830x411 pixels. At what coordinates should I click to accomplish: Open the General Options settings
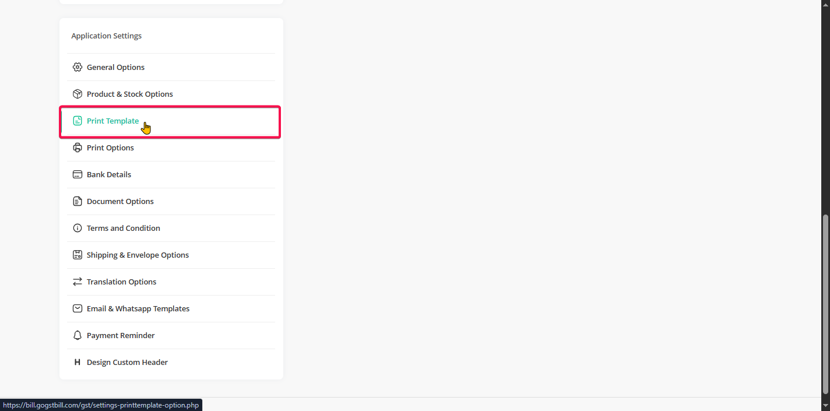point(115,67)
